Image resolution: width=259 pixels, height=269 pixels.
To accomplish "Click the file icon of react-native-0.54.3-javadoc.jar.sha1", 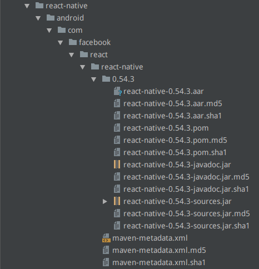I will point(117,189).
